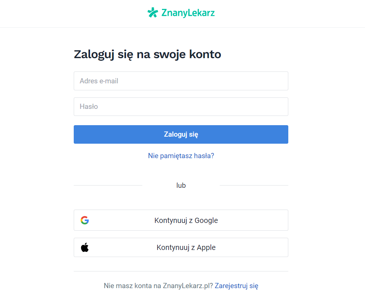Click the ZnanyLekarz wordmark text

click(x=188, y=13)
